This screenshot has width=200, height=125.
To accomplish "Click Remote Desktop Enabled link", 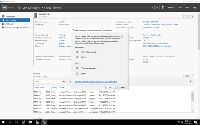I will point(61,40).
